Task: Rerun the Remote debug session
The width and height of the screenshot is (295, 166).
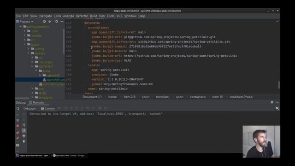Action: (18, 109)
